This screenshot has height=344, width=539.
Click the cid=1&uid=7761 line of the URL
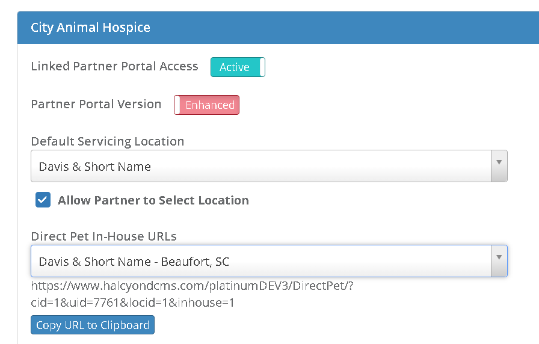coord(132,303)
